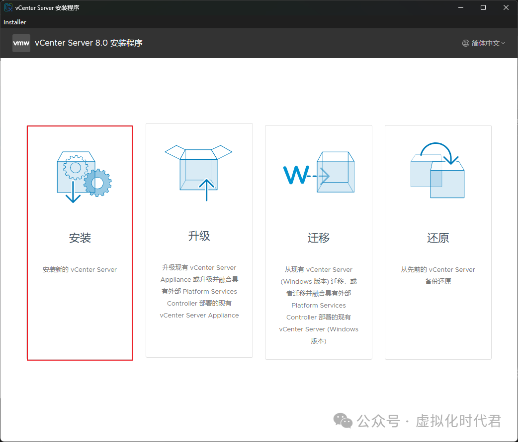Click the Restore cubes icon
The image size is (518, 442).
pos(437,170)
